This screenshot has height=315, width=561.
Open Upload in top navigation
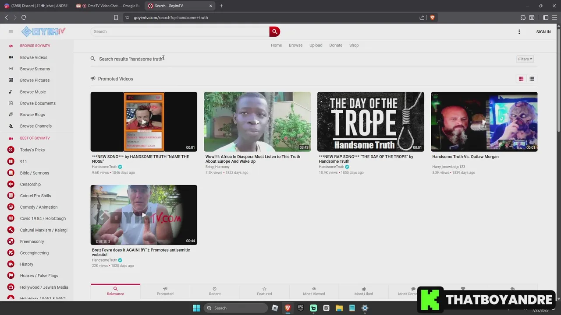pyautogui.click(x=316, y=45)
